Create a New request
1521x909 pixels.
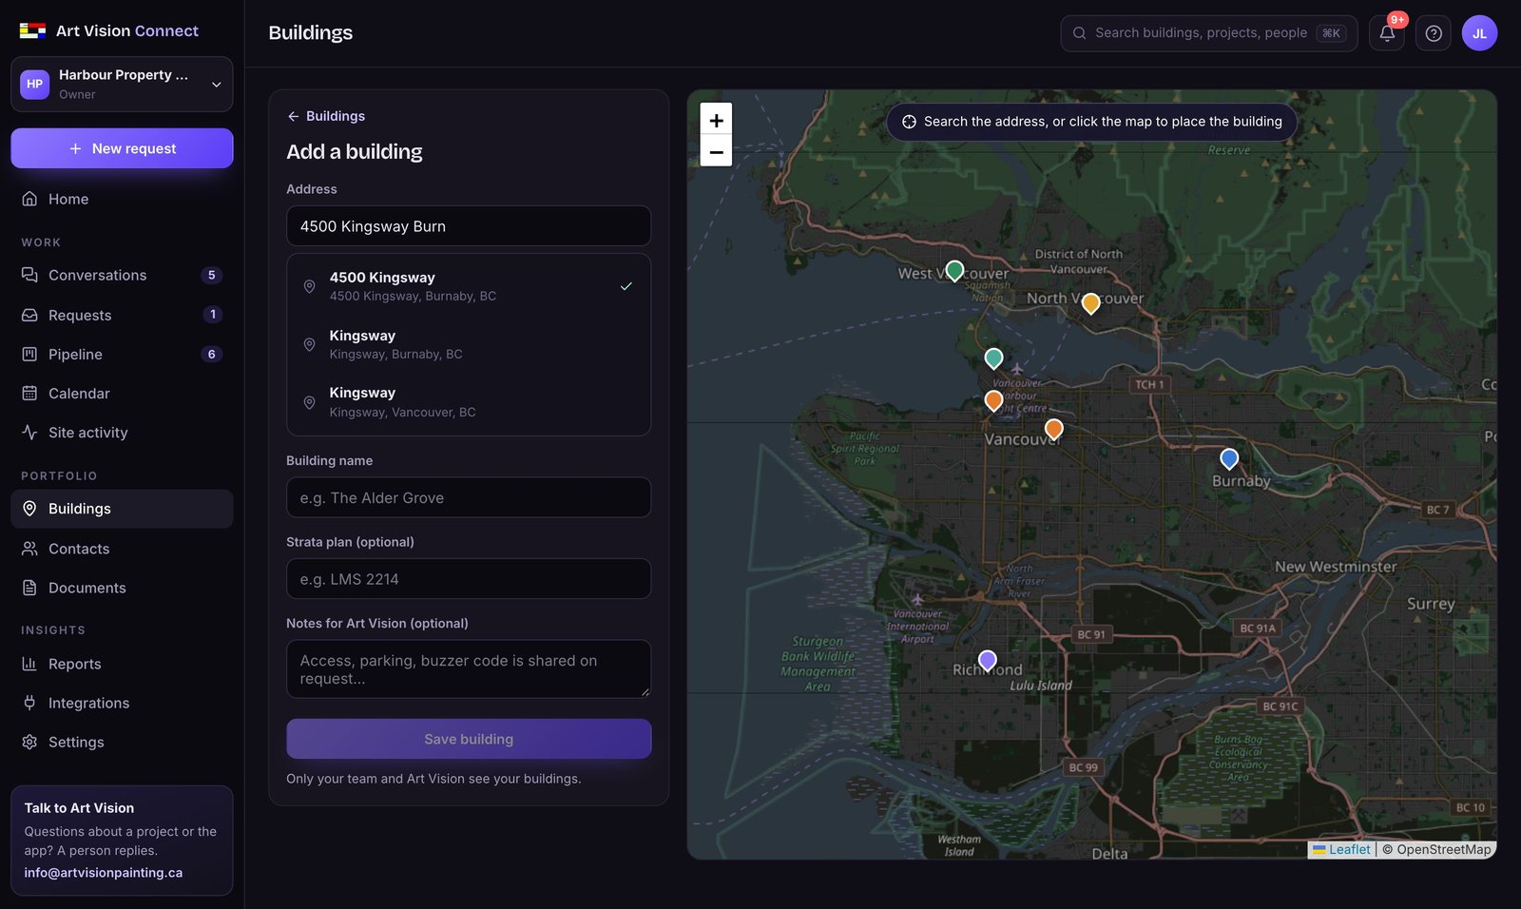[122, 148]
